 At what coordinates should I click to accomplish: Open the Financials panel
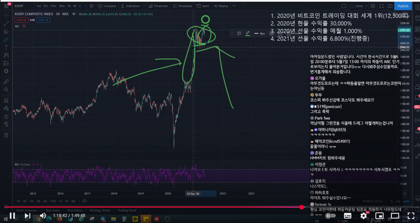point(158,6)
